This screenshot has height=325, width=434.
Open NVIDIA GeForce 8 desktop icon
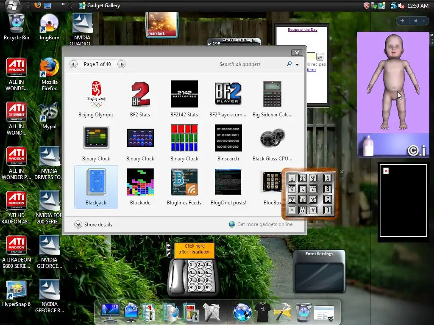click(x=49, y=296)
